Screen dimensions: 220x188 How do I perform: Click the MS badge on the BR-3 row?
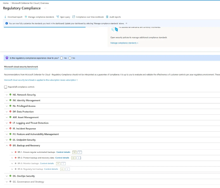[x=58, y=164]
